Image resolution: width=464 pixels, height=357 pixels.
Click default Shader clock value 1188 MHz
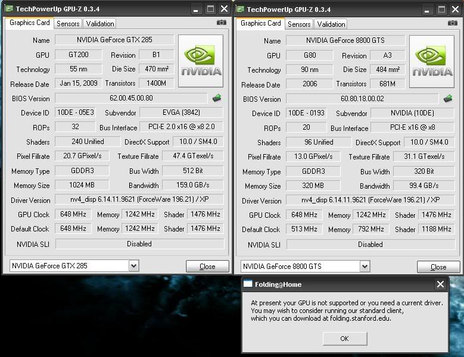pyautogui.click(x=437, y=229)
